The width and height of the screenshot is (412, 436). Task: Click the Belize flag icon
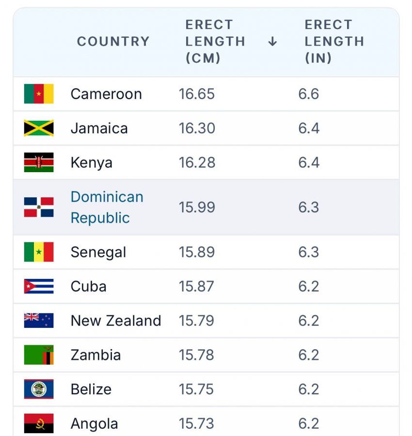coord(39,389)
